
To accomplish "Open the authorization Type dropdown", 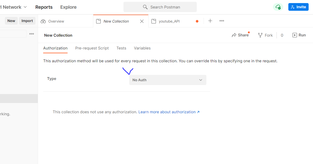I will [x=168, y=80].
